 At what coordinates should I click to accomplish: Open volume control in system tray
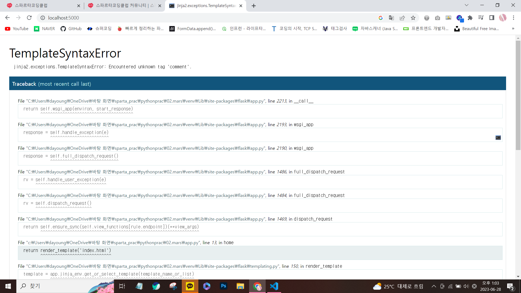click(466, 286)
